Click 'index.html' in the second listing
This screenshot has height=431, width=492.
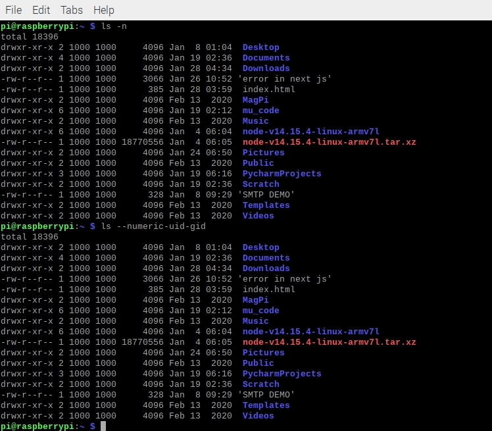point(269,290)
